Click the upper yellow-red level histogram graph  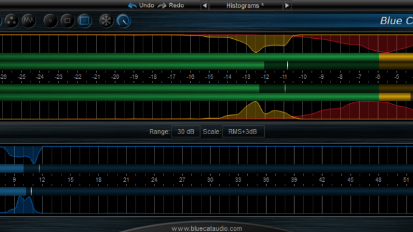[x=207, y=43]
